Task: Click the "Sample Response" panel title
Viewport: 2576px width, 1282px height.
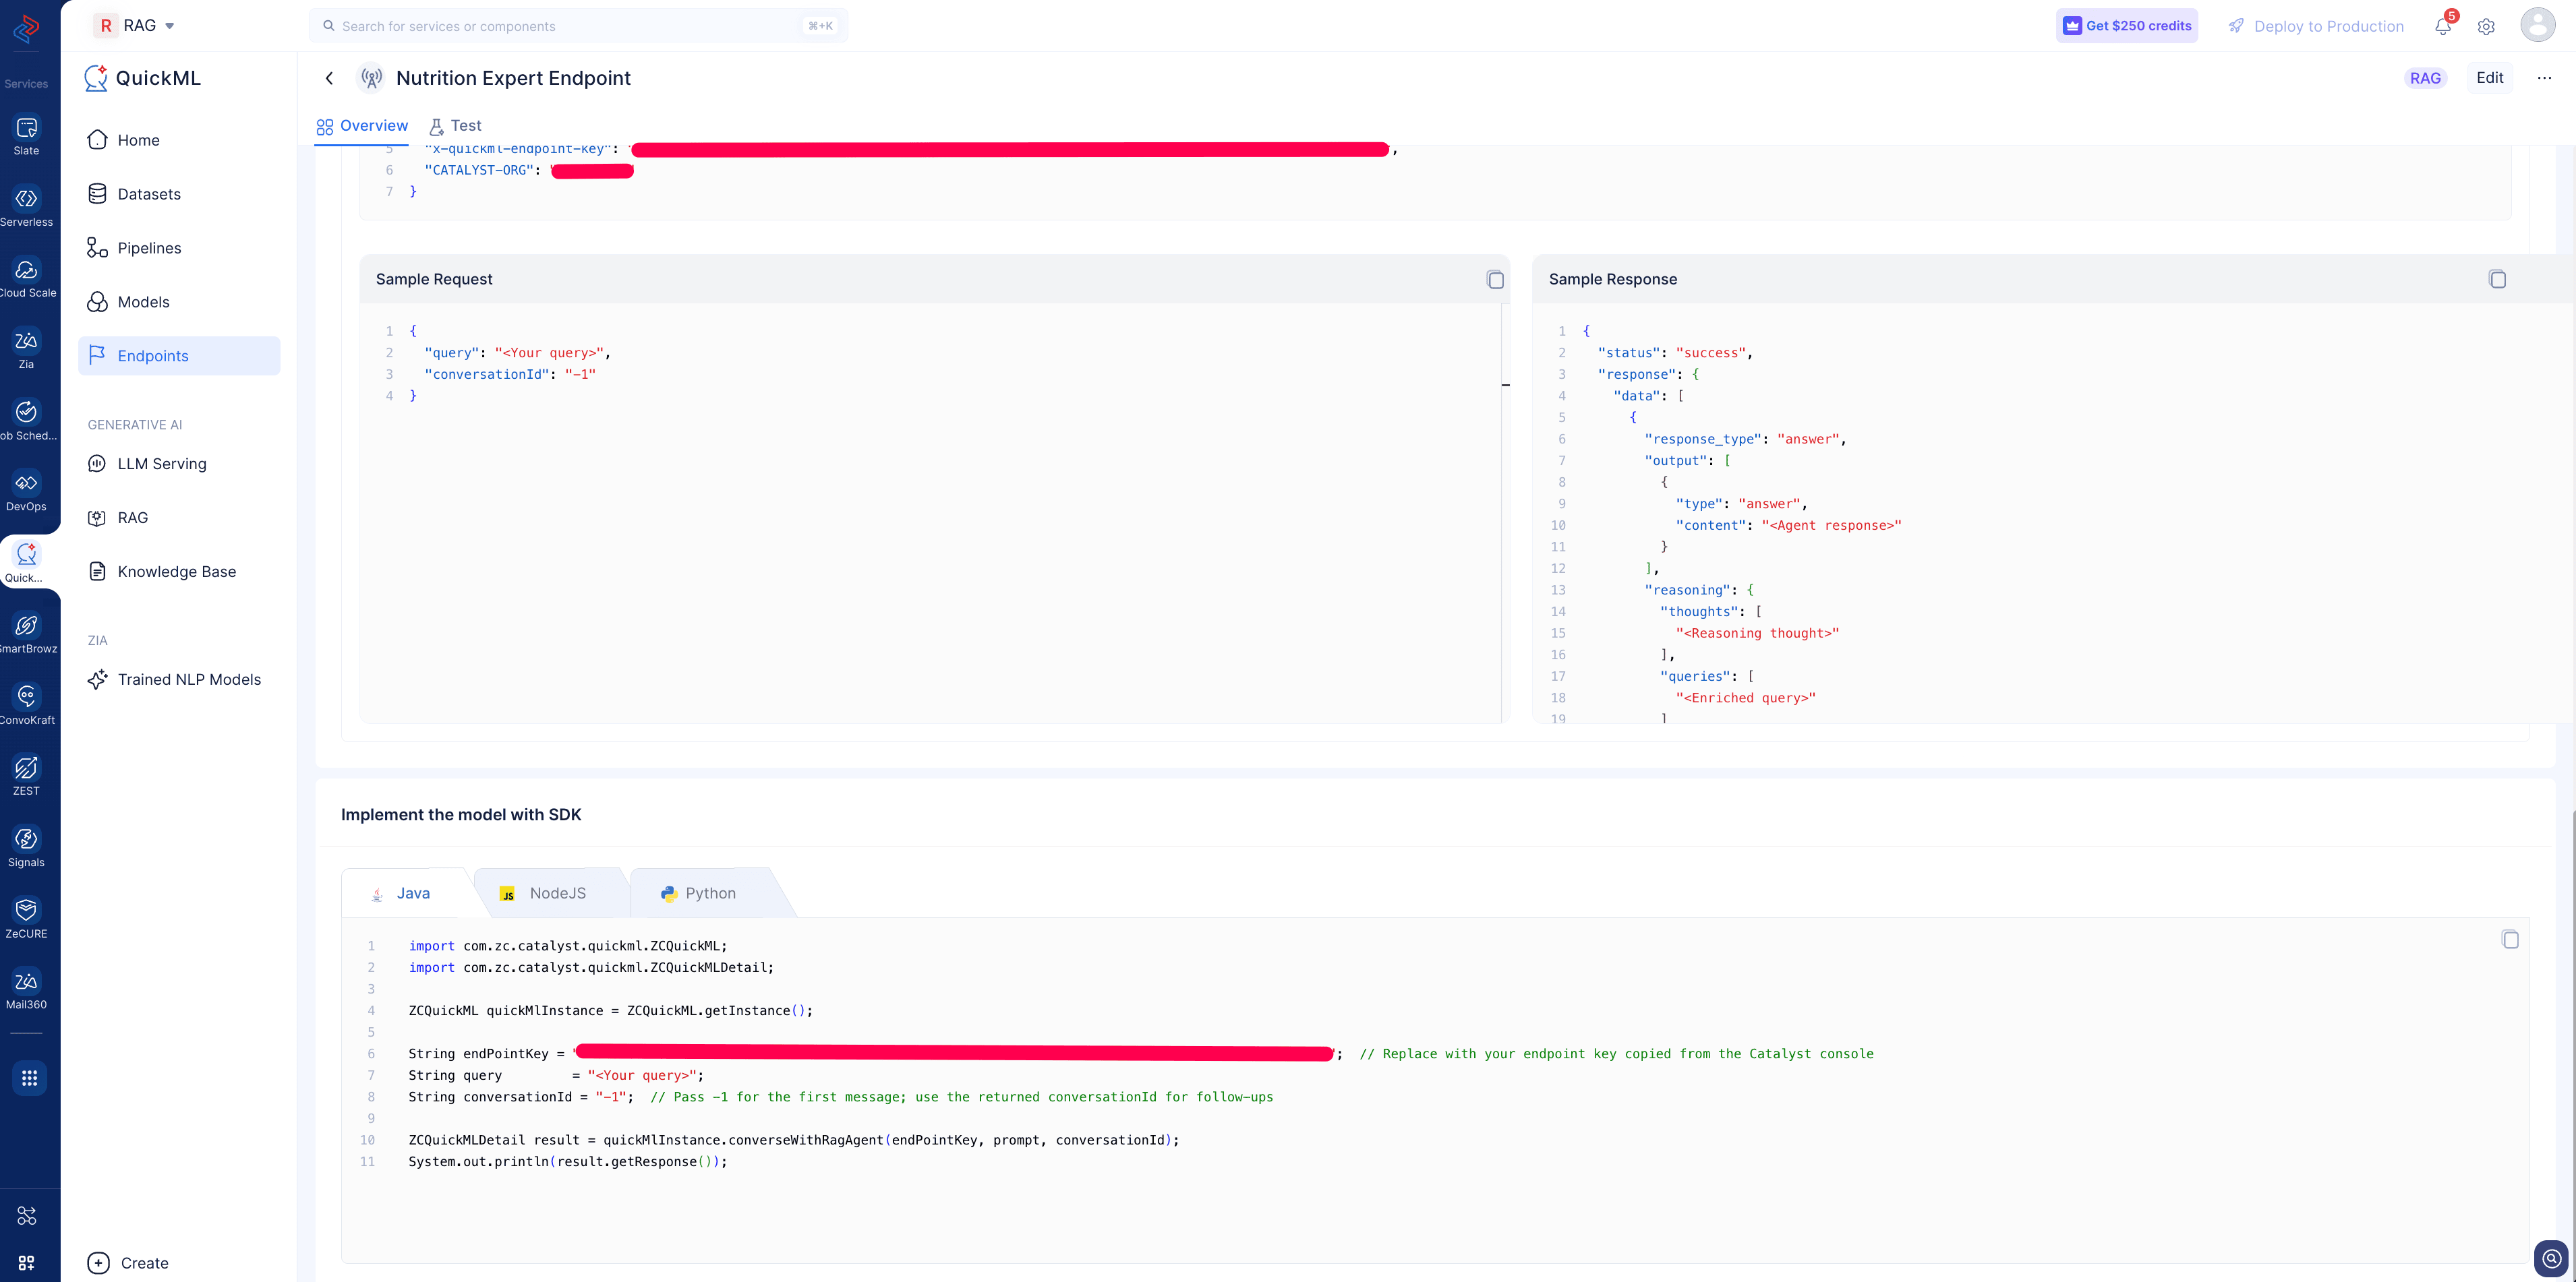Action: tap(1613, 279)
